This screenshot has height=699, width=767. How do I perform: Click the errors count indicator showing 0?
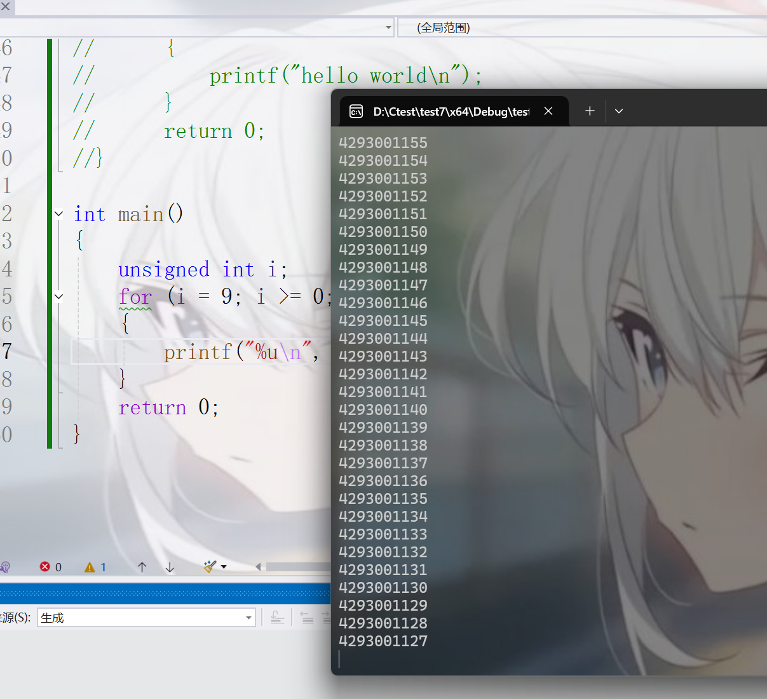tap(51, 567)
